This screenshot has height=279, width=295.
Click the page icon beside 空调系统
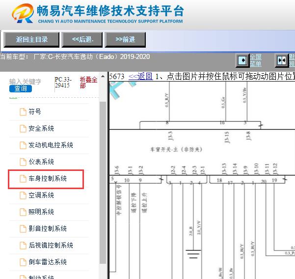(x=23, y=195)
